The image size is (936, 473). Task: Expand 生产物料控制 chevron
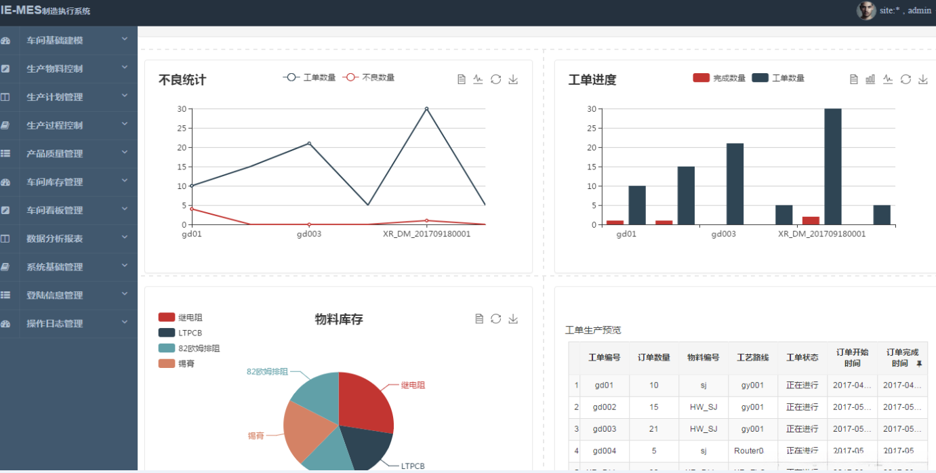(x=125, y=68)
